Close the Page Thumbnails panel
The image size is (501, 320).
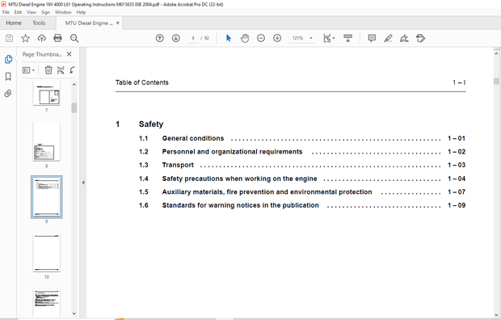tap(69, 54)
